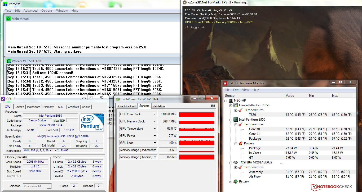Image resolution: width=362 pixels, height=192 pixels.
Task: Switch to the Validation tab in GPU-Z
Action: (159, 106)
